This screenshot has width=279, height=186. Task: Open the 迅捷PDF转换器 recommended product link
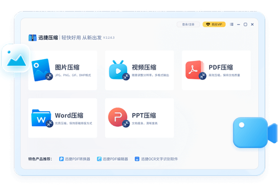click(x=77, y=159)
